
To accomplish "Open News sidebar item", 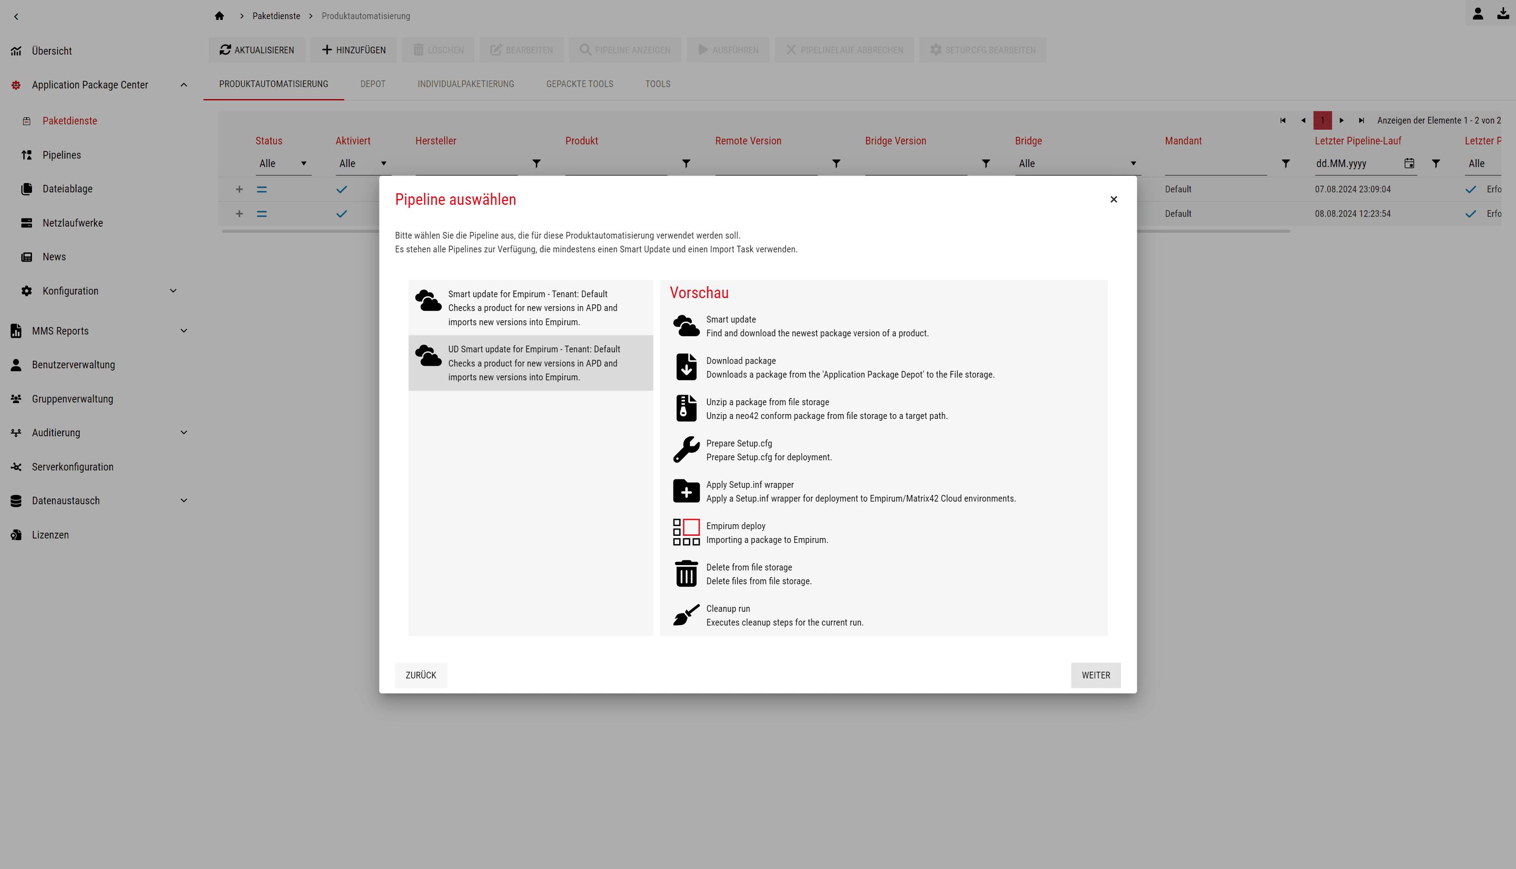I will (54, 257).
